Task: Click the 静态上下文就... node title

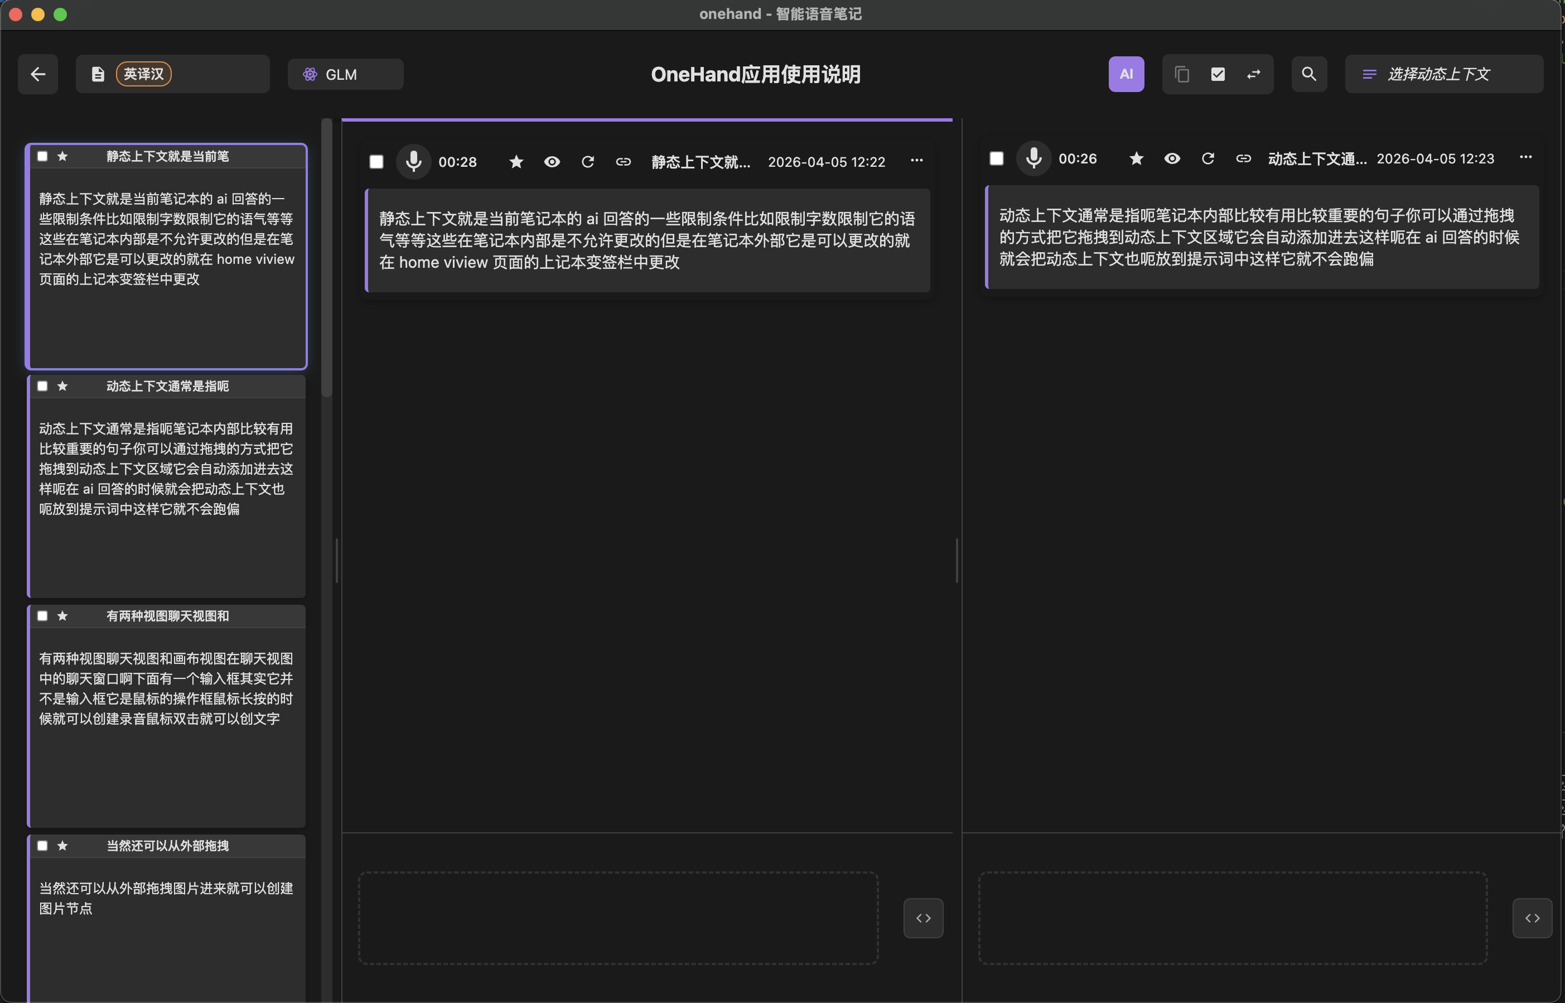Action: point(701,162)
